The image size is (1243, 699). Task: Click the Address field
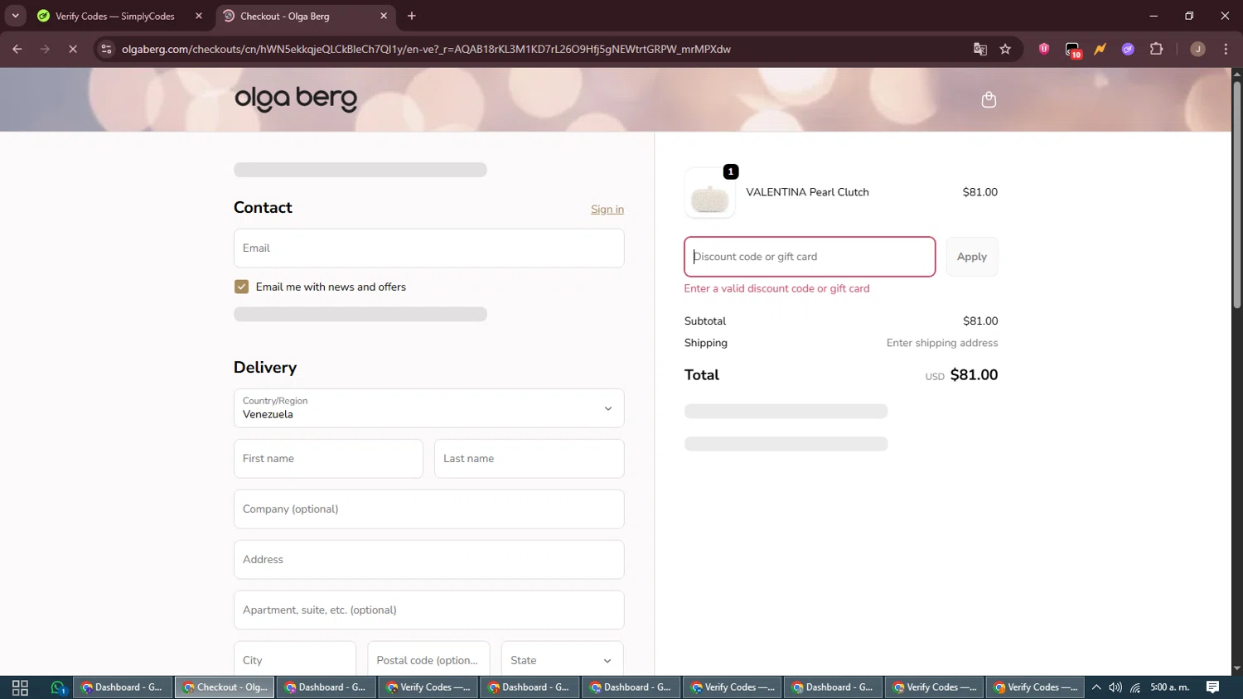428,560
